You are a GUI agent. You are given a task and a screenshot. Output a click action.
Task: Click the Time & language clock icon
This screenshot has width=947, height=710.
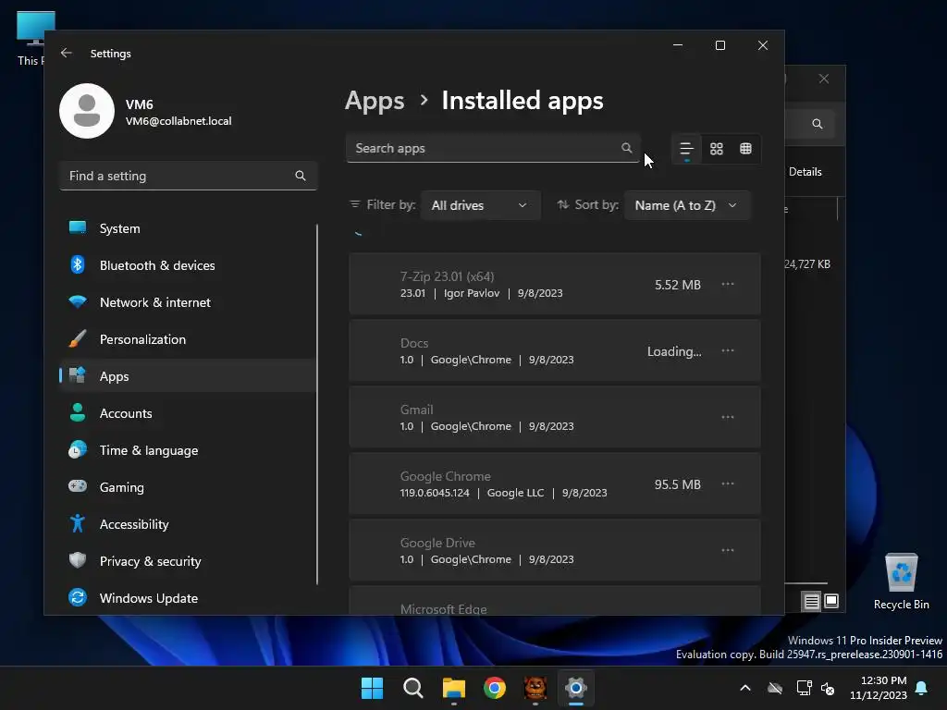(x=78, y=450)
